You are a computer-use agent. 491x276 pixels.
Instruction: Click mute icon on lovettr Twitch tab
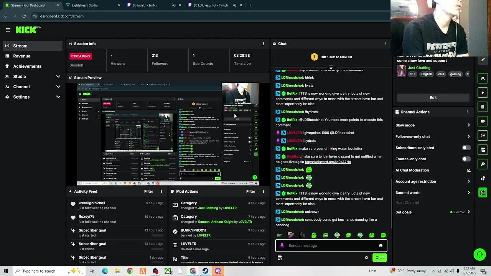[174, 5]
